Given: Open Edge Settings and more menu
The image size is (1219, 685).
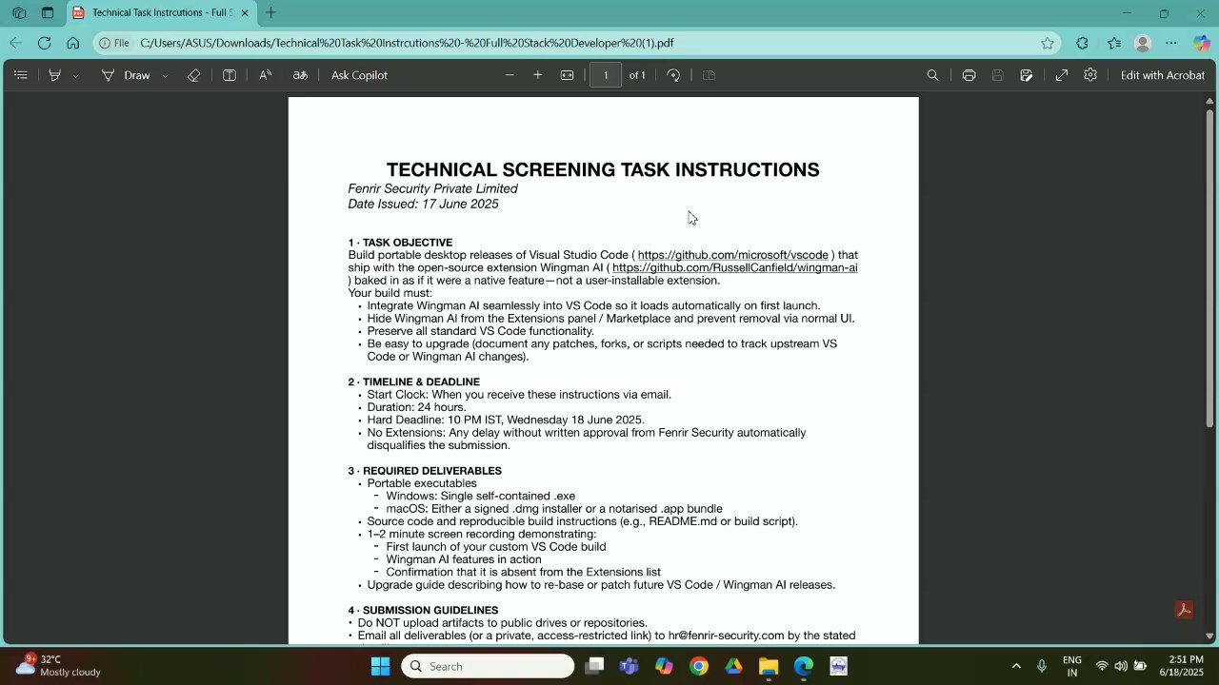Looking at the screenshot, I should pyautogui.click(x=1171, y=43).
